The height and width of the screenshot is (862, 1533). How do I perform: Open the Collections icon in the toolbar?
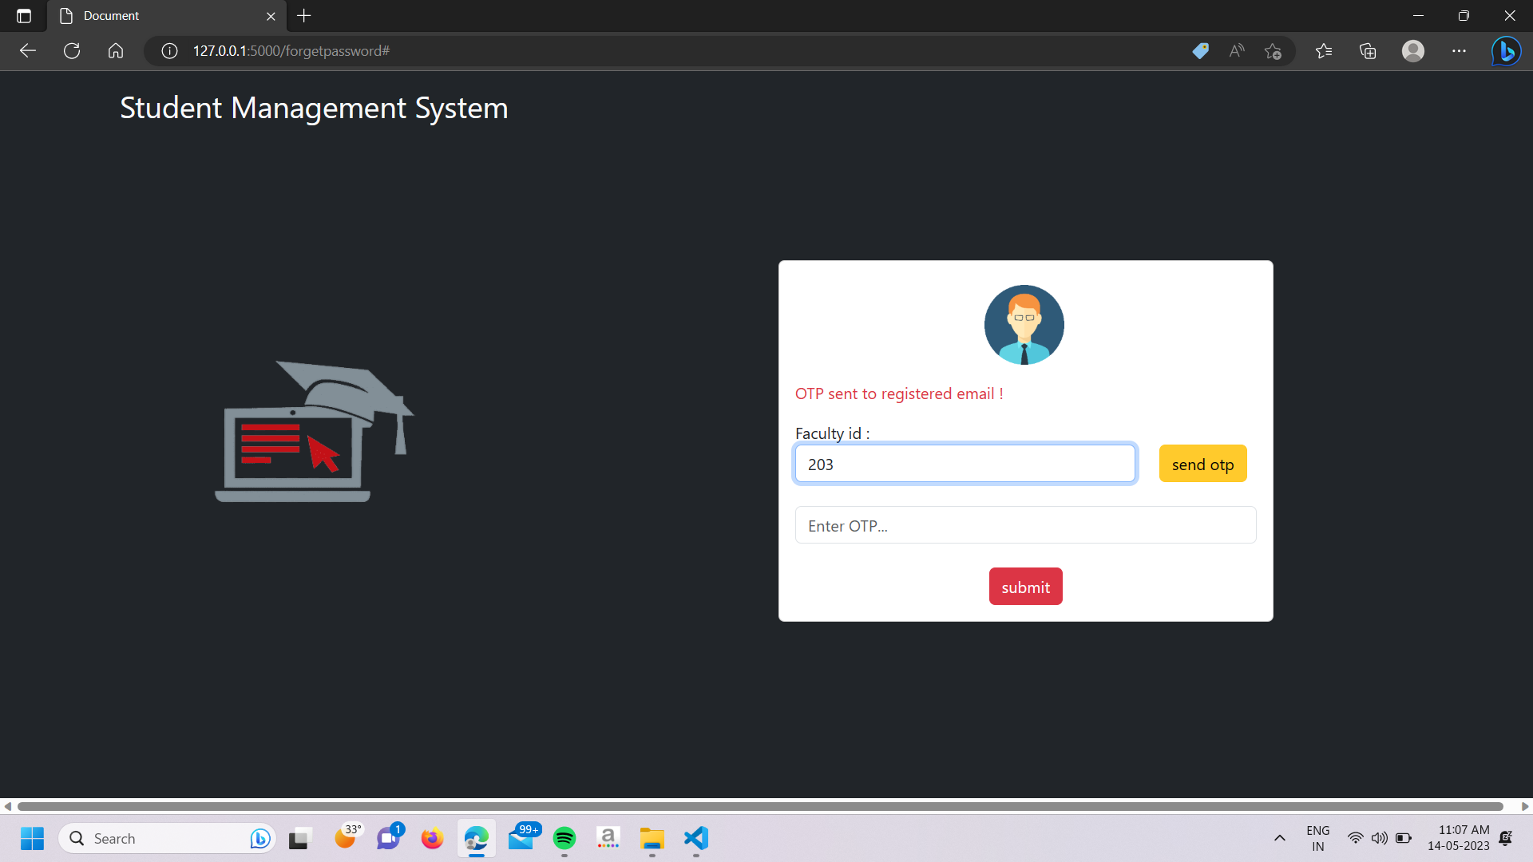(1367, 50)
